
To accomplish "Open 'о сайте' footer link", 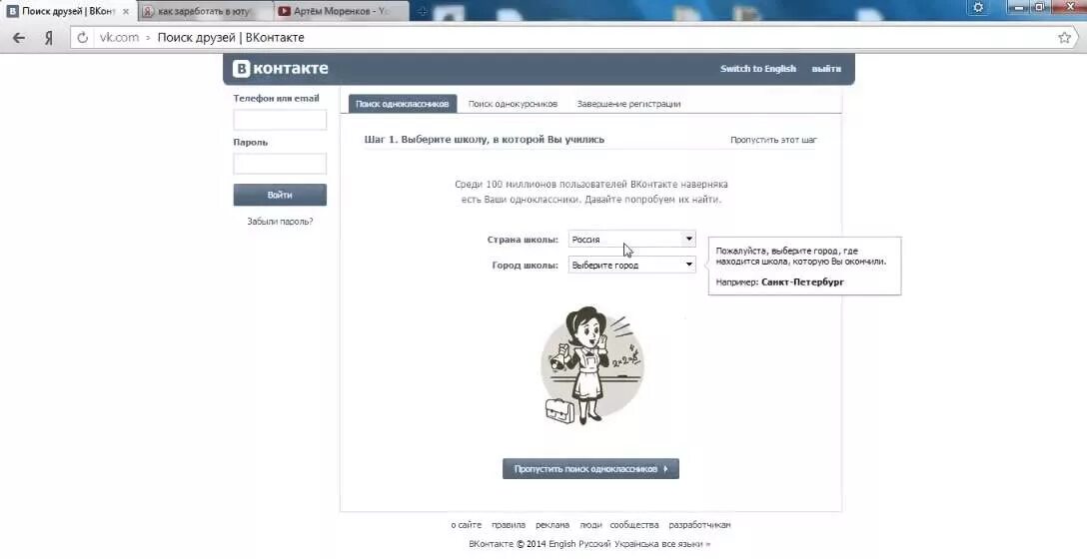I will pos(466,525).
